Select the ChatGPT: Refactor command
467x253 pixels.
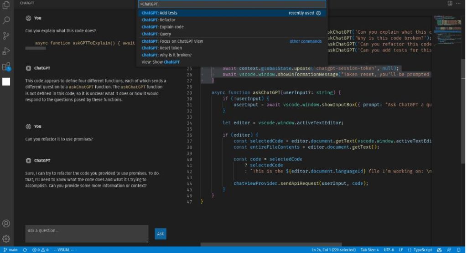point(233,20)
